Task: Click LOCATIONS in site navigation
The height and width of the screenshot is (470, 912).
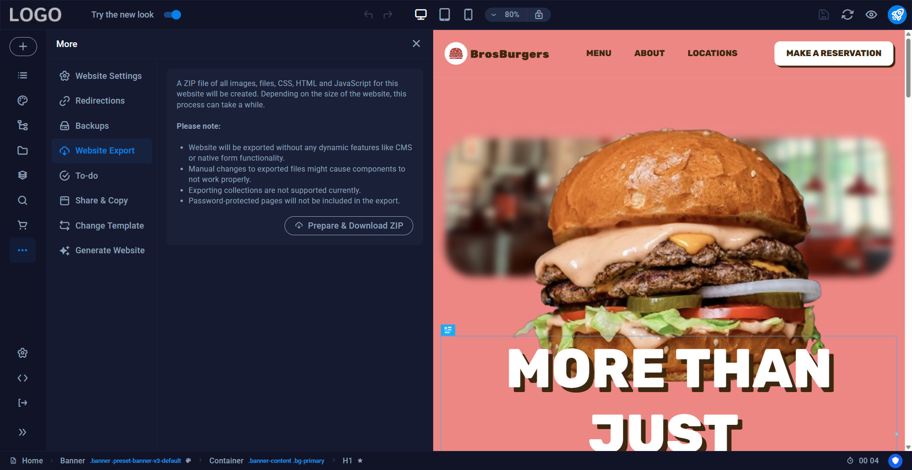Action: (x=712, y=53)
